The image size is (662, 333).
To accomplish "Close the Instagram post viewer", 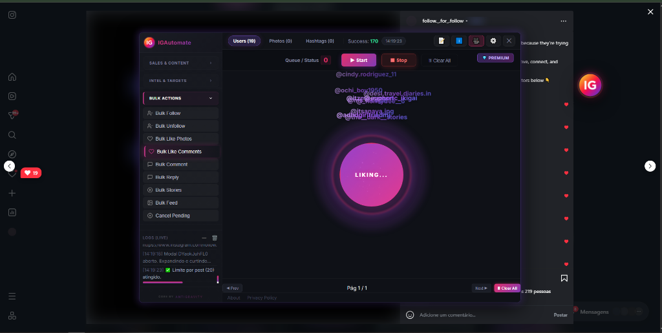I will pyautogui.click(x=650, y=12).
